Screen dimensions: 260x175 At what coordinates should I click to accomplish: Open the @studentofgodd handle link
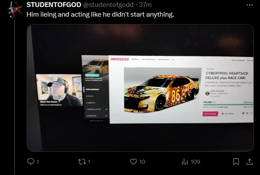click(108, 5)
